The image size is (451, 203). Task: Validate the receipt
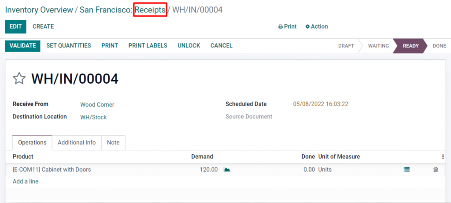click(x=23, y=46)
